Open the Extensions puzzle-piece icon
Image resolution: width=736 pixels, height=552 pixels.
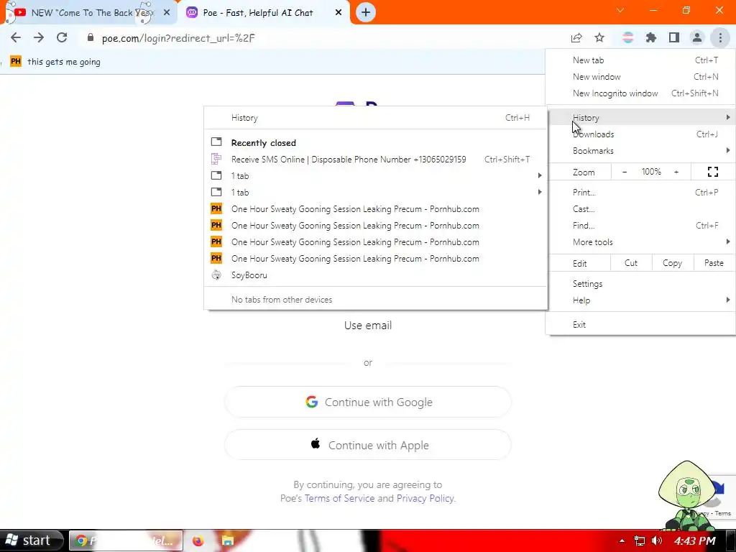click(x=650, y=38)
